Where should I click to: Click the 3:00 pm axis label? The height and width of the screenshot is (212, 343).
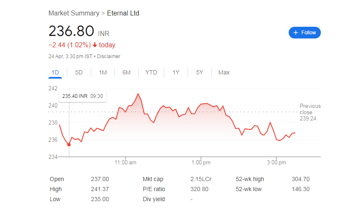coord(276,163)
